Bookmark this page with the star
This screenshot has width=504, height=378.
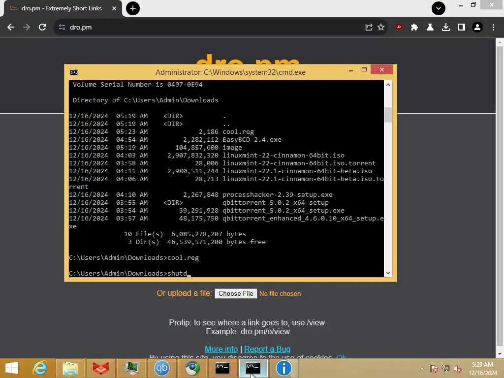click(x=381, y=28)
